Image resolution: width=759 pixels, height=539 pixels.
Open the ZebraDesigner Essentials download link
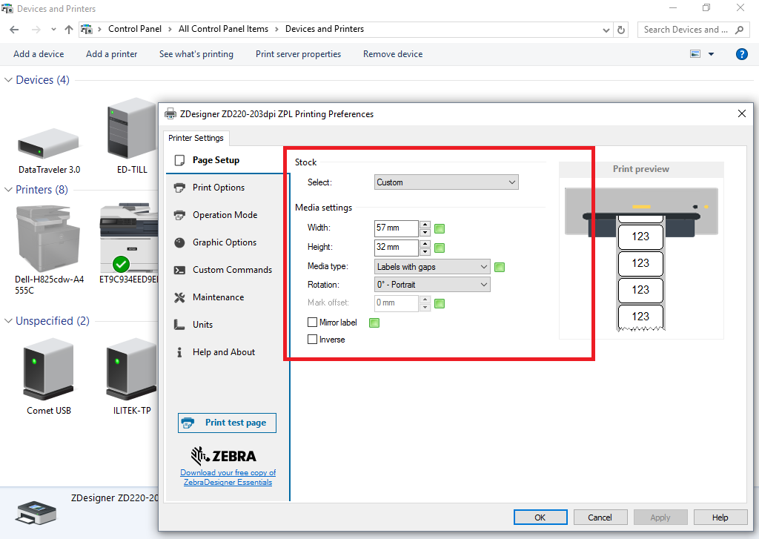pyautogui.click(x=228, y=477)
